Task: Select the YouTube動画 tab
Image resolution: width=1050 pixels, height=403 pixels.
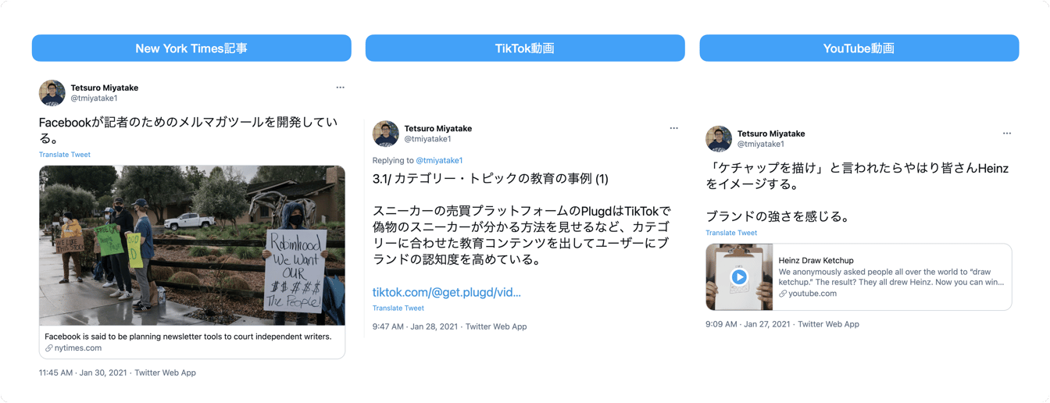Action: tap(859, 48)
